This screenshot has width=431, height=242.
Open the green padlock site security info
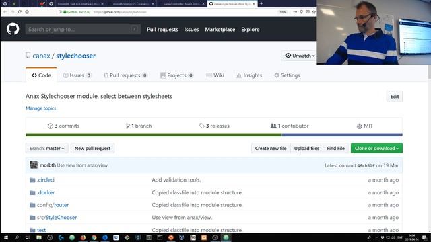point(65,12)
